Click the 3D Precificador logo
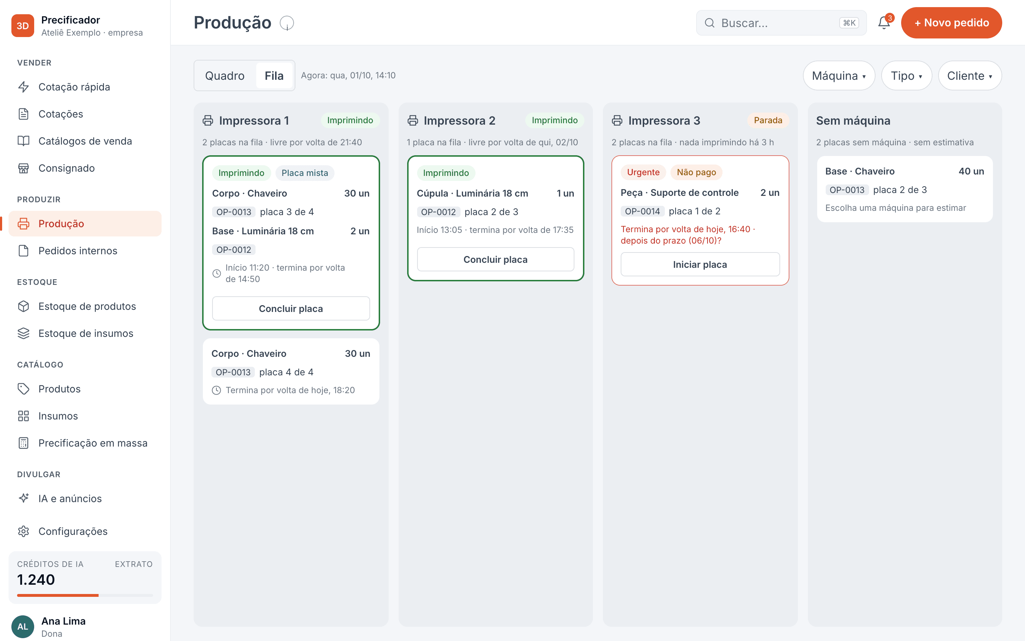 22,25
